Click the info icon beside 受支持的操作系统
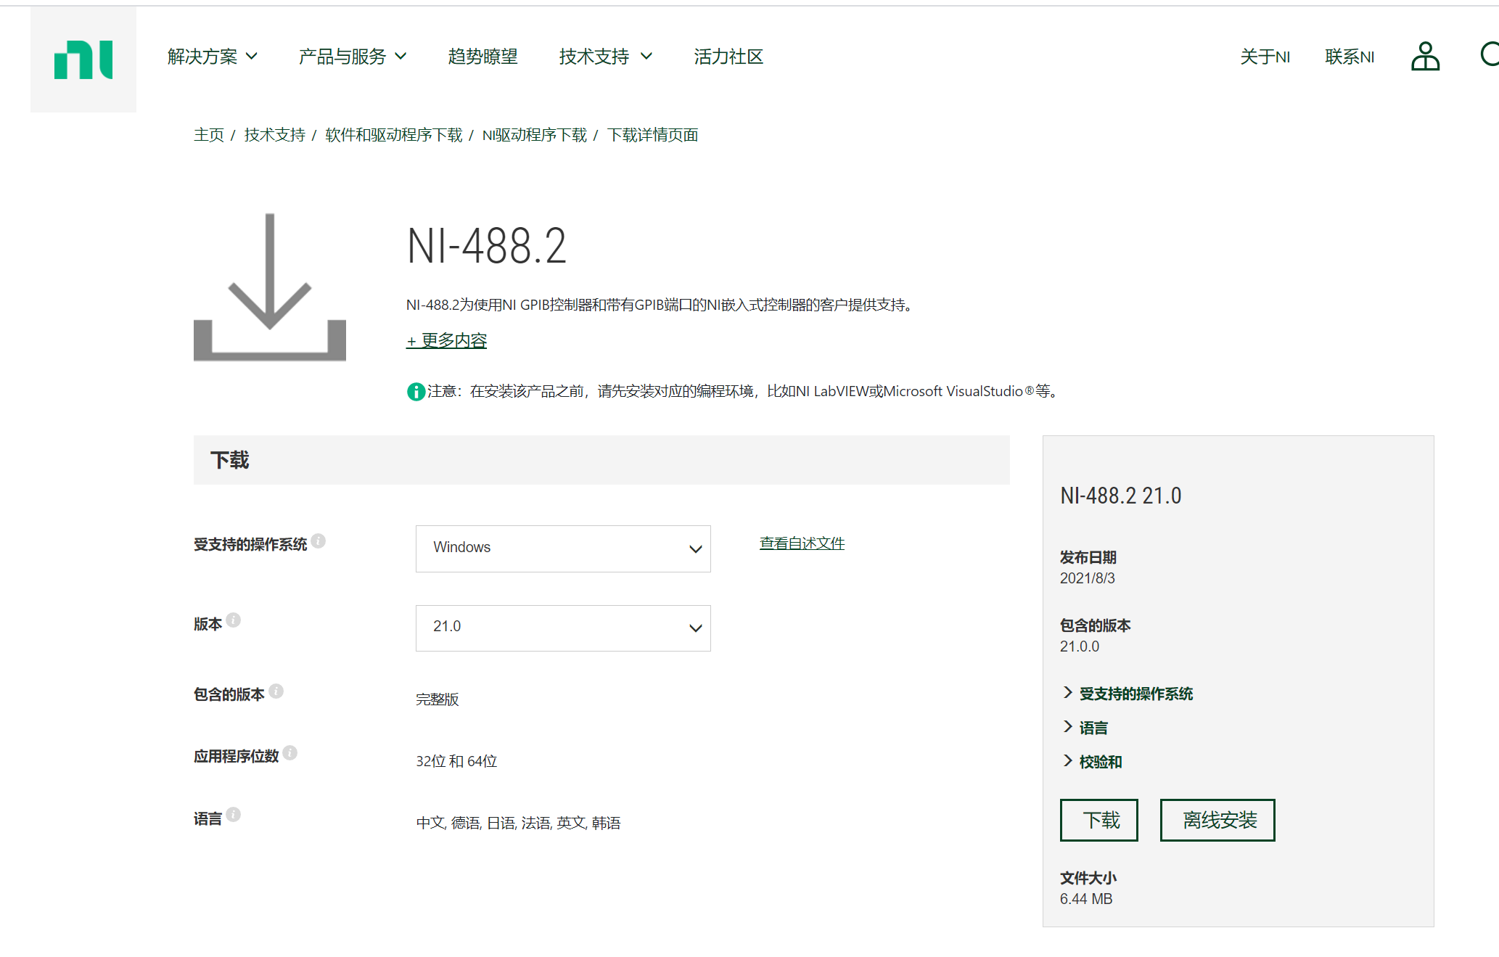This screenshot has width=1499, height=957. click(x=320, y=540)
